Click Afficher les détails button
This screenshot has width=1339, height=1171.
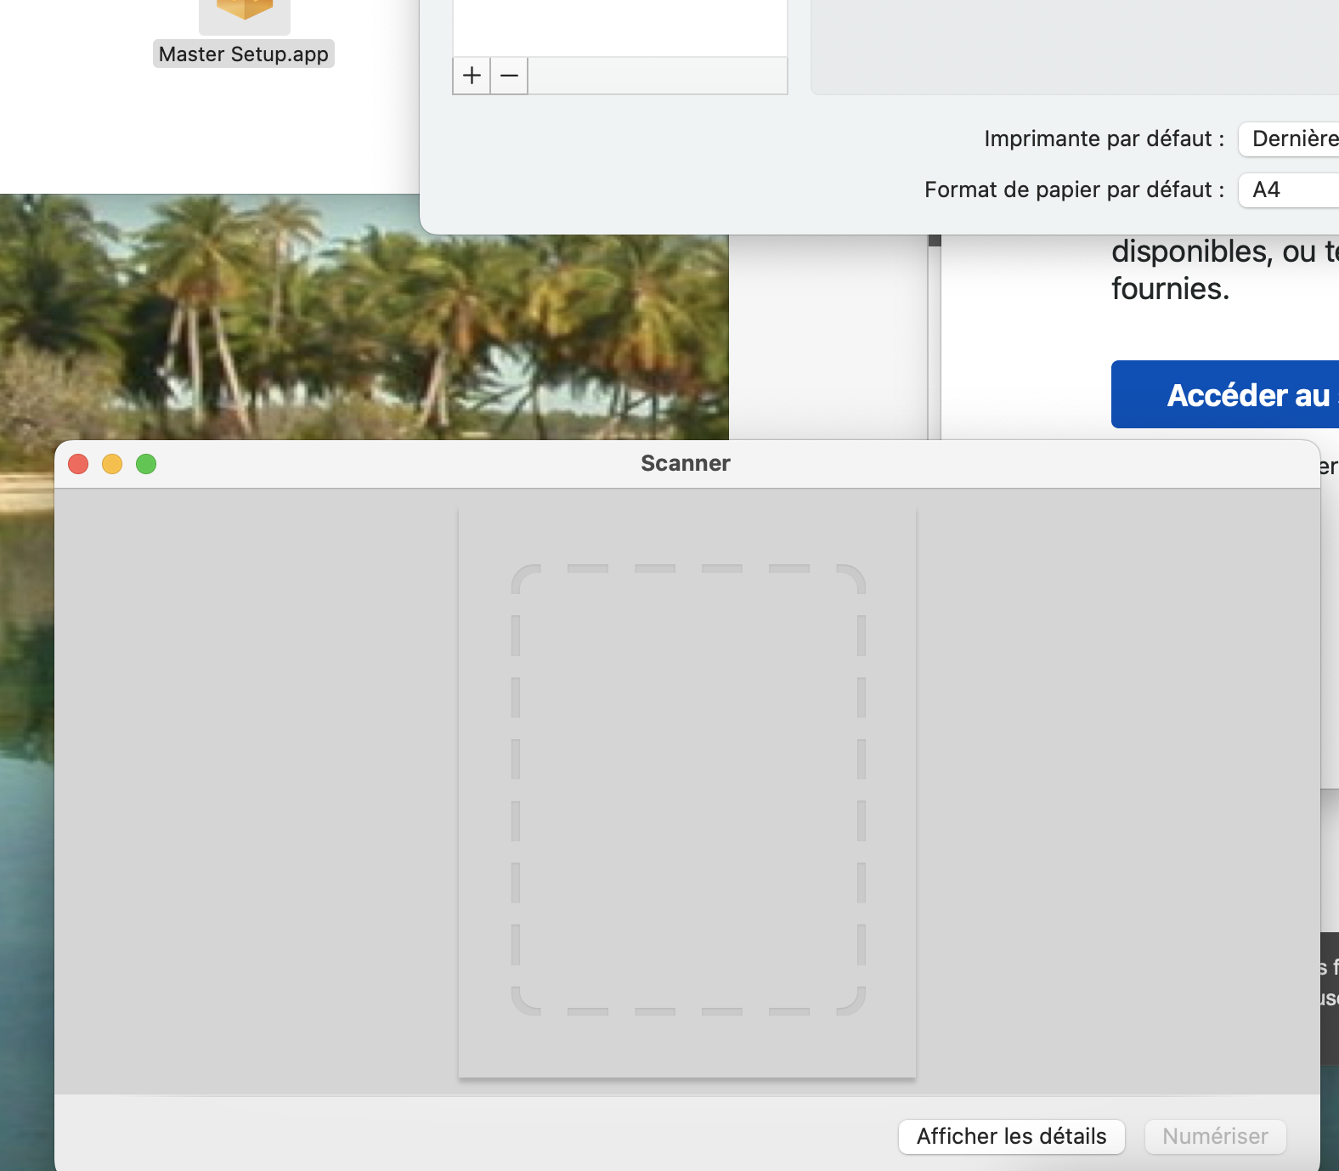1012,1136
